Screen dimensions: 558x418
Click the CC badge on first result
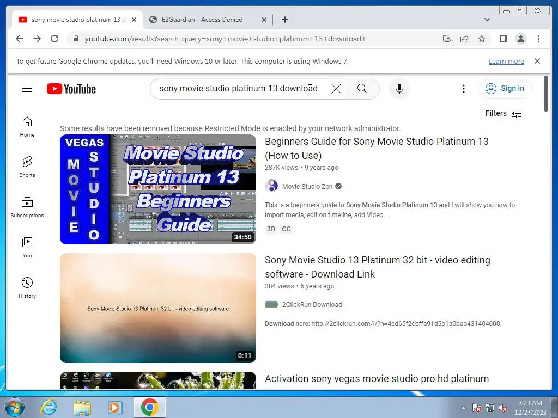click(286, 229)
